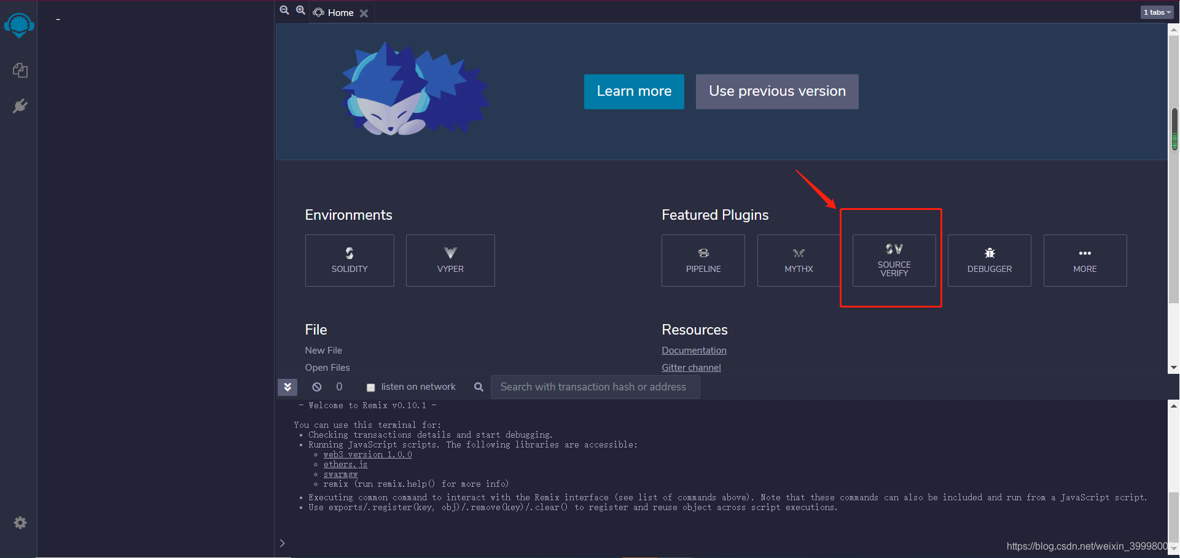Focus the transaction hash search field

595,387
